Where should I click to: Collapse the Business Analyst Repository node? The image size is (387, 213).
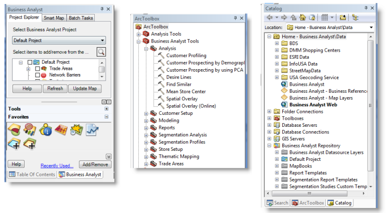(x=269, y=146)
